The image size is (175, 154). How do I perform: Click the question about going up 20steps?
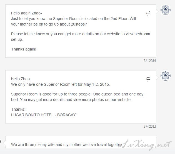[49, 24]
